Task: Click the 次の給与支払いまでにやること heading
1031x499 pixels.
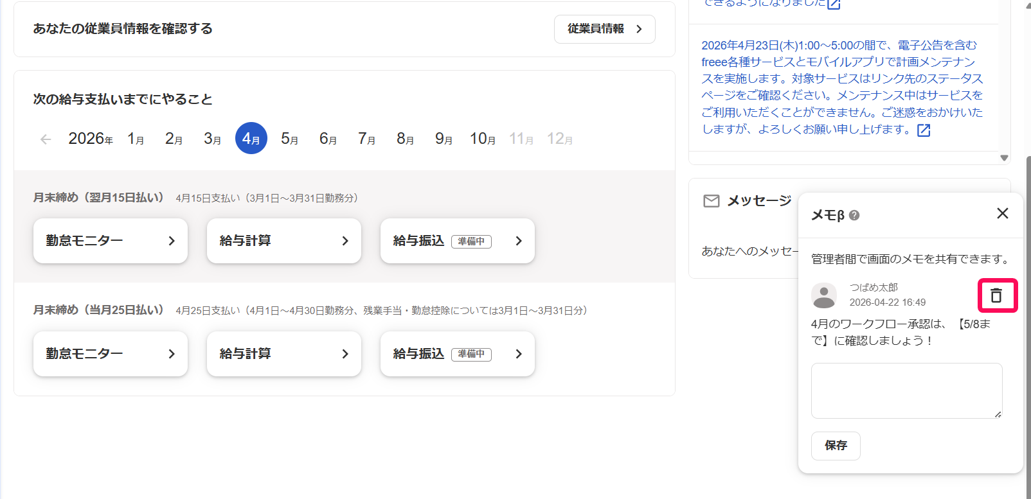Action: tap(123, 100)
